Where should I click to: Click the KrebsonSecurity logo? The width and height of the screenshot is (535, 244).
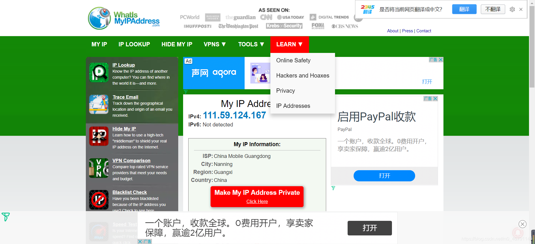click(x=284, y=26)
